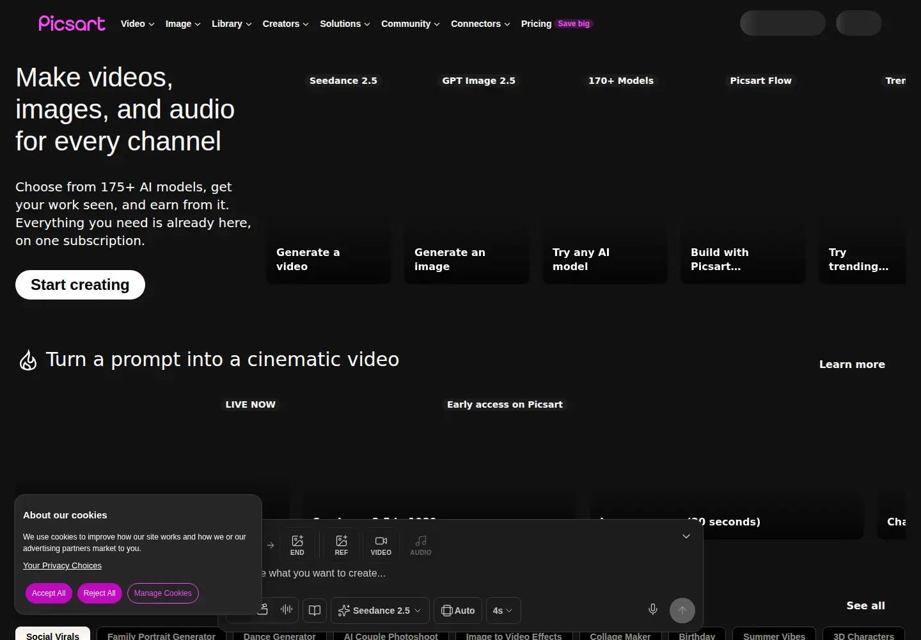Open the Connectors menu
The height and width of the screenshot is (640, 921).
(480, 24)
